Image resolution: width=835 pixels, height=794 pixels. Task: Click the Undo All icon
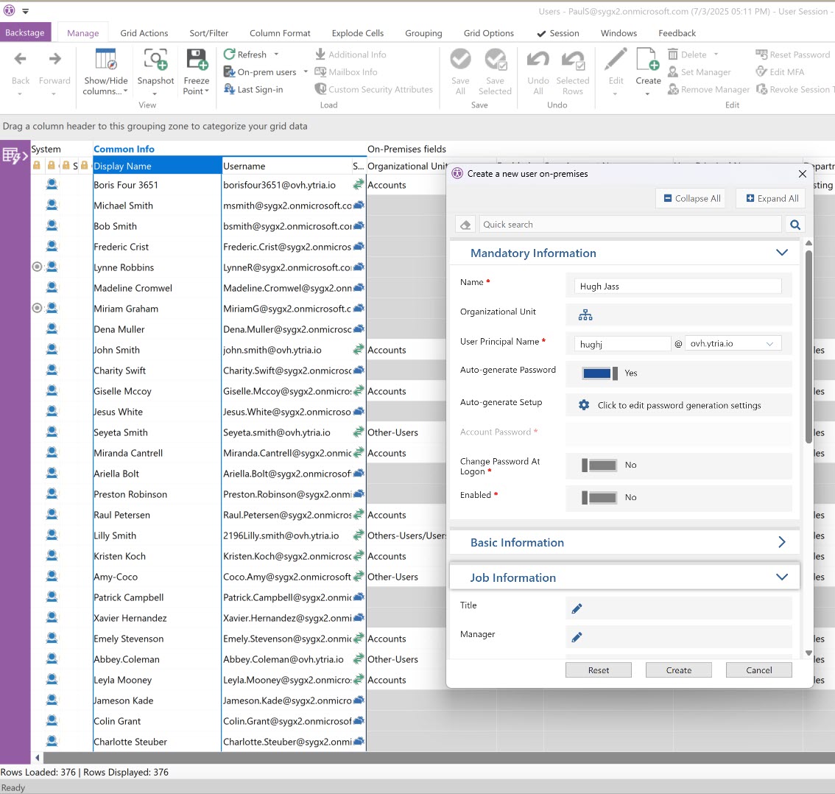tap(538, 60)
